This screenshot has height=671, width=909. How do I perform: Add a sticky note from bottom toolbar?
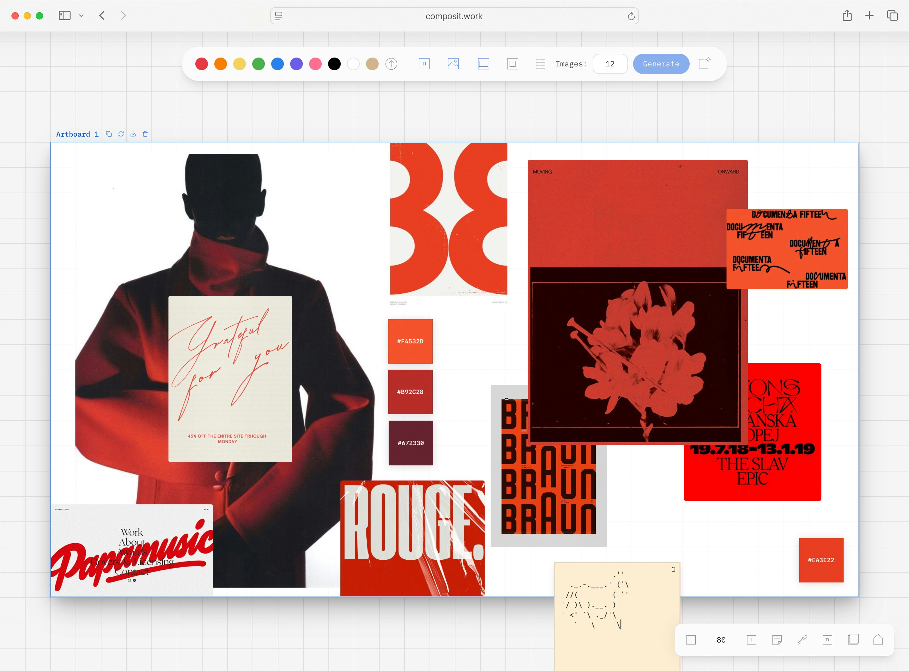pos(777,640)
